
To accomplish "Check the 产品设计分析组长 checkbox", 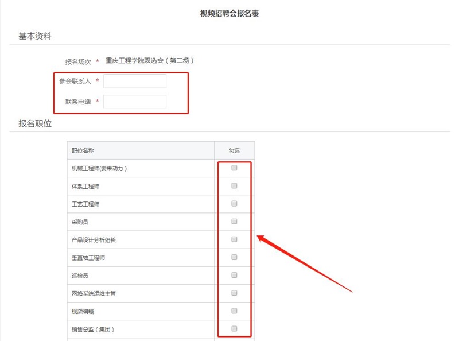I will click(234, 239).
